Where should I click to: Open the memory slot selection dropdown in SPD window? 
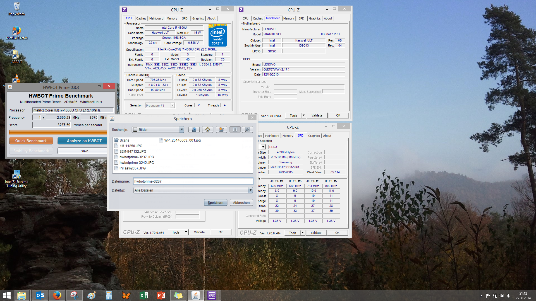(263, 147)
